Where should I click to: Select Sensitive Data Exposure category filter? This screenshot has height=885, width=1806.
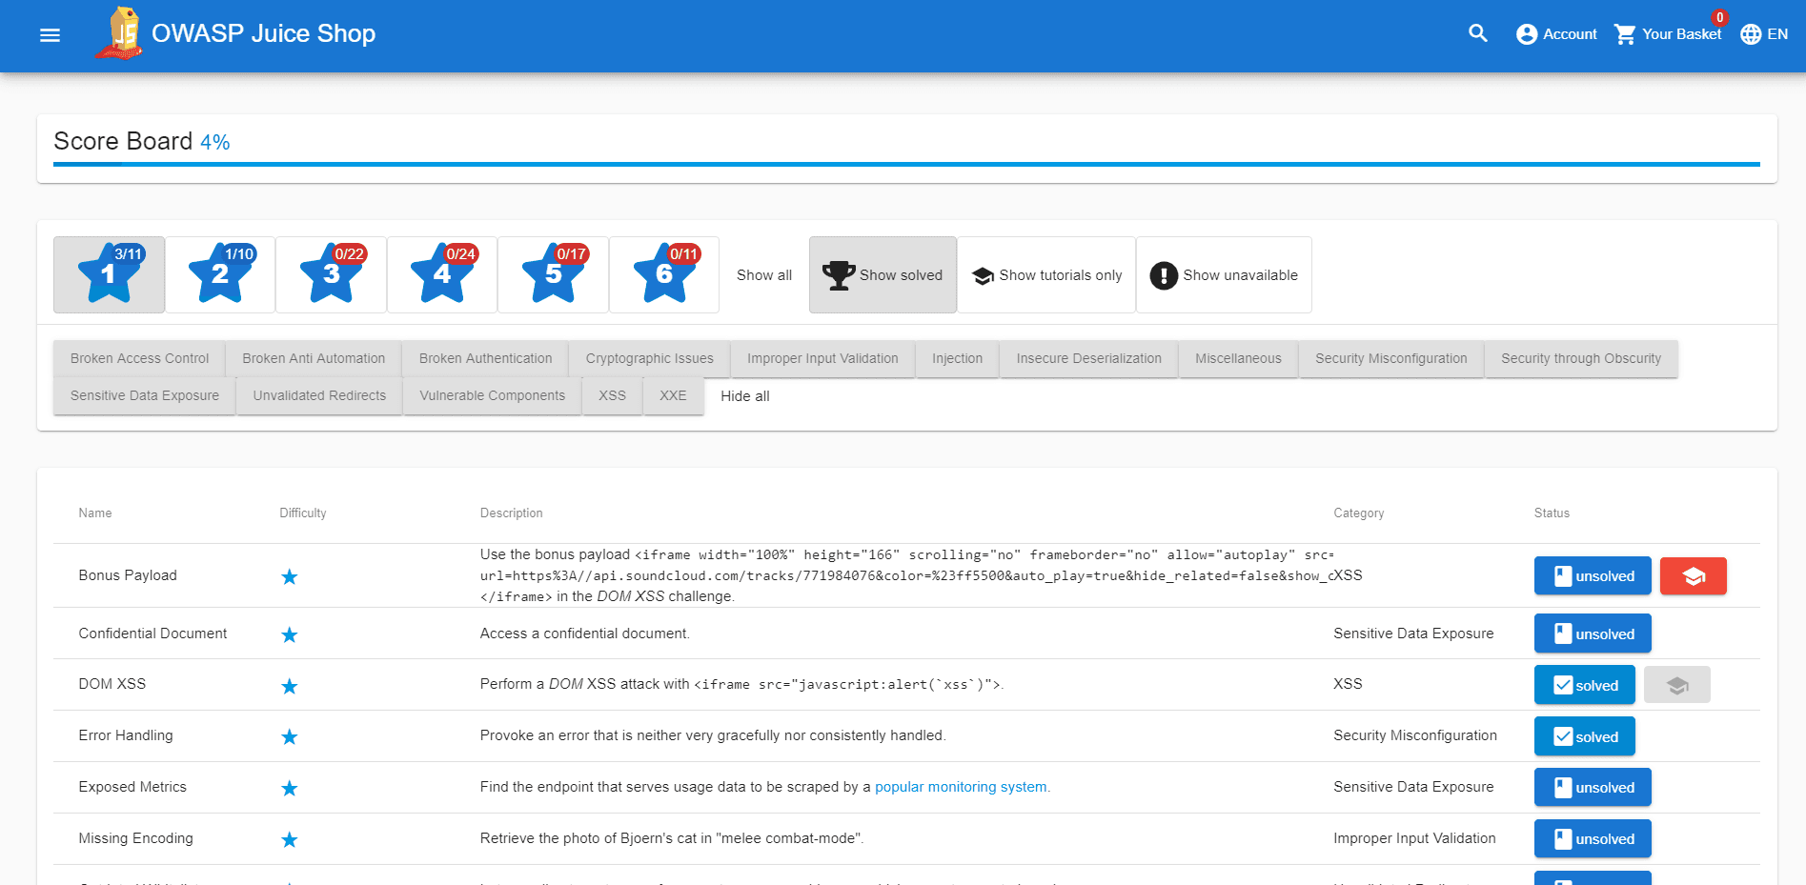(144, 396)
